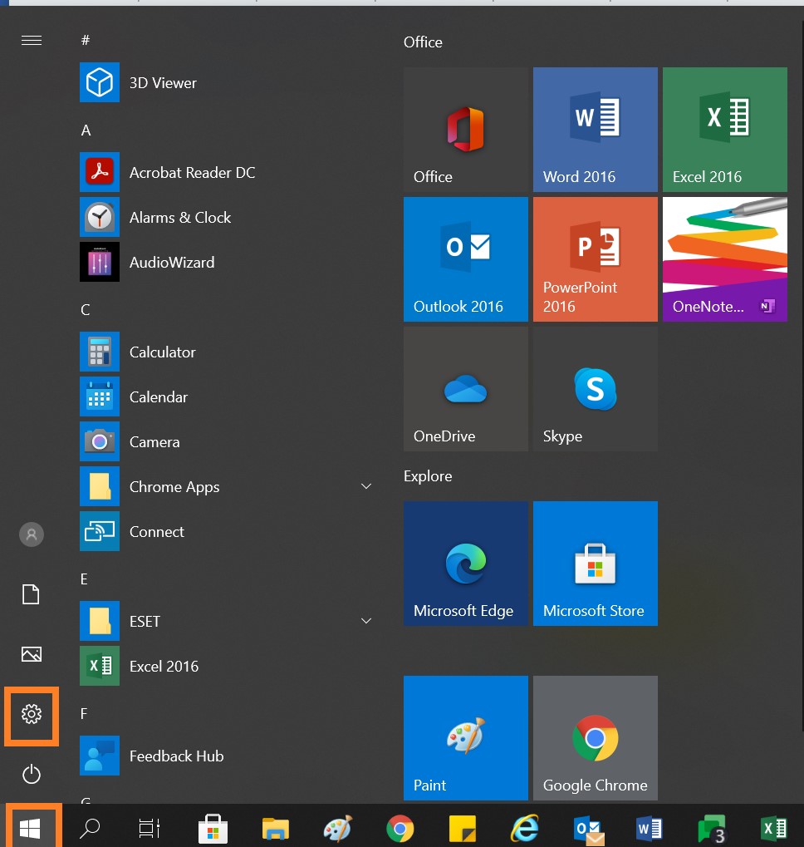804x847 pixels.
Task: Click the letter E section header
Action: [x=84, y=579]
